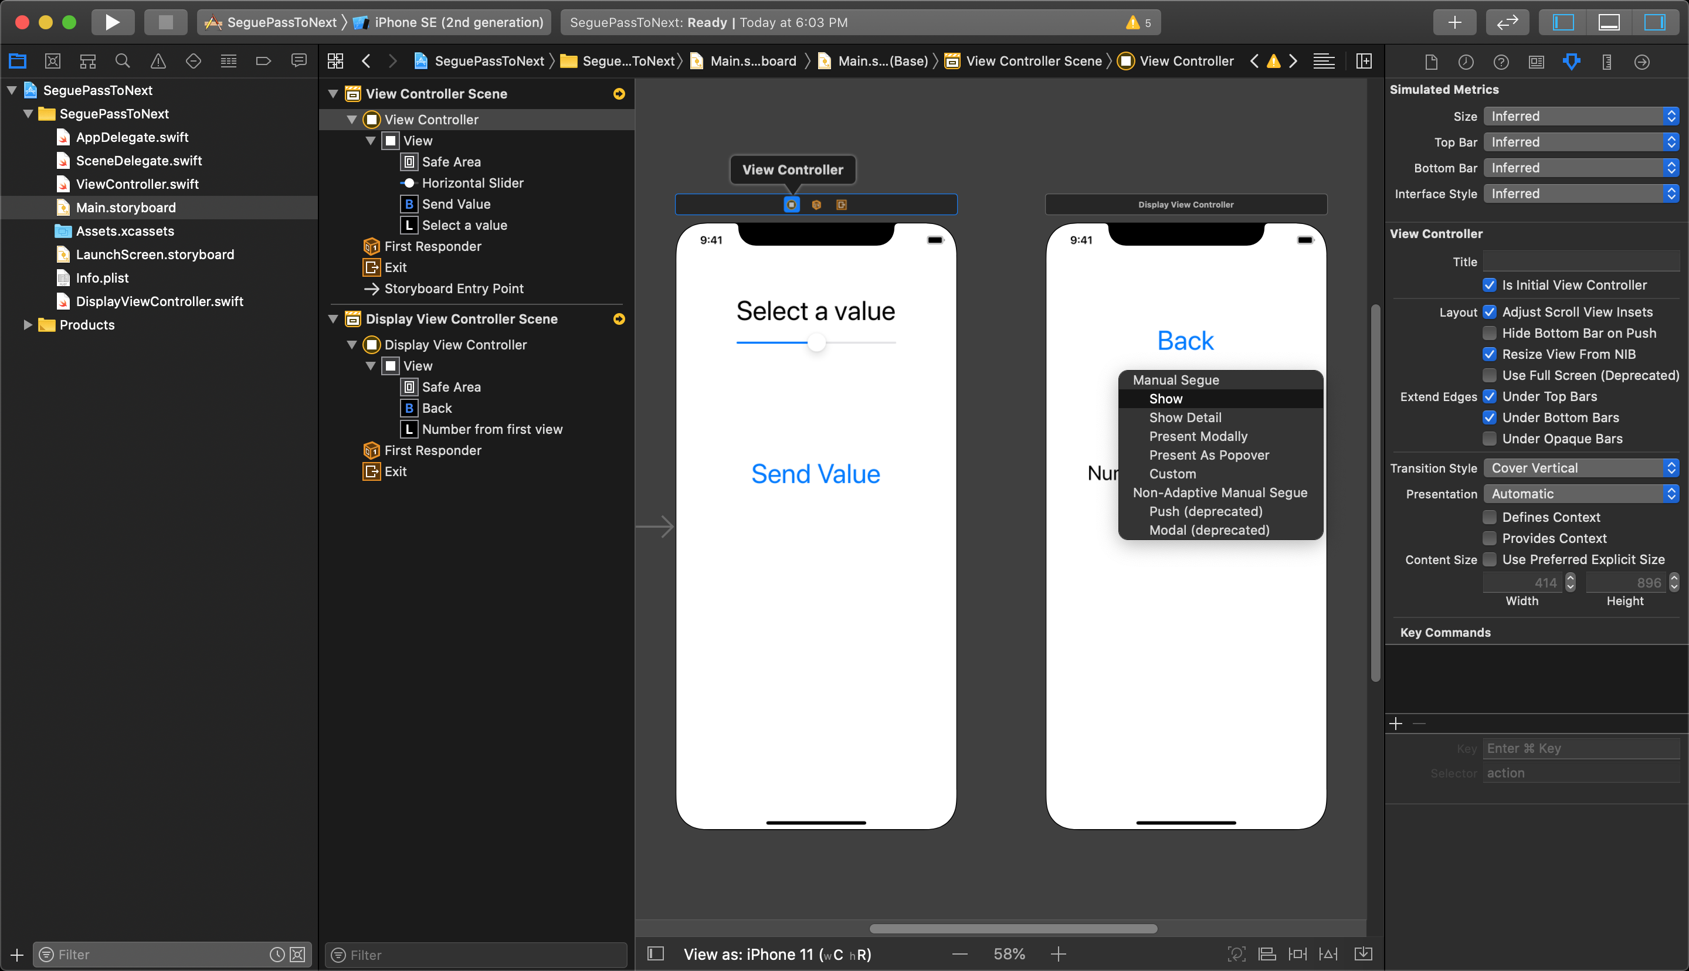Open the Embed In tool
Viewport: 1689px width, 971px height.
(1364, 953)
